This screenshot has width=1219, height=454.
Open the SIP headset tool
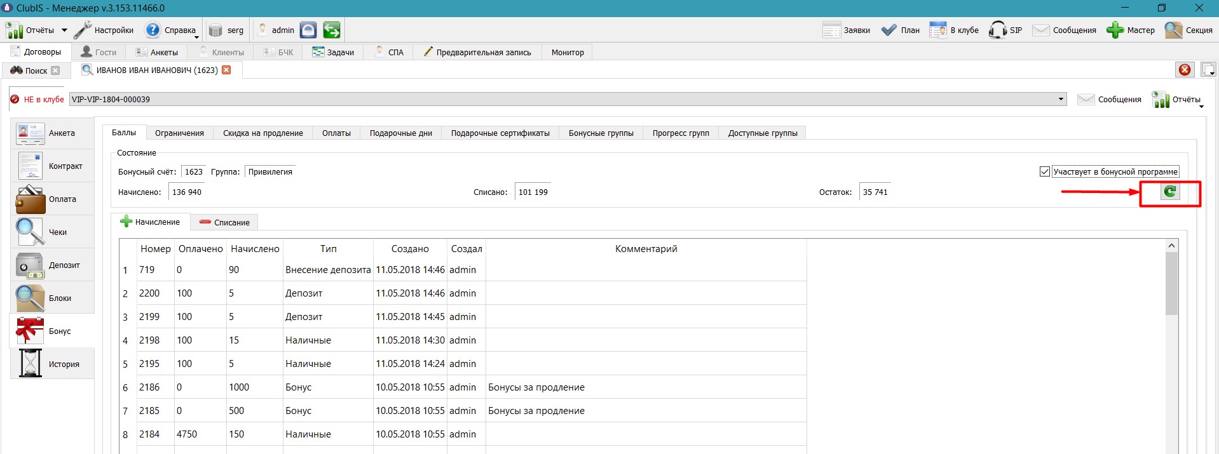(x=1005, y=30)
